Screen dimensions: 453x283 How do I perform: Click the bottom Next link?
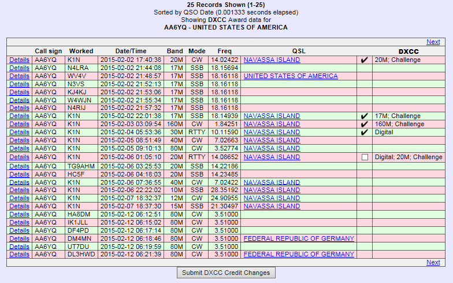433,262
